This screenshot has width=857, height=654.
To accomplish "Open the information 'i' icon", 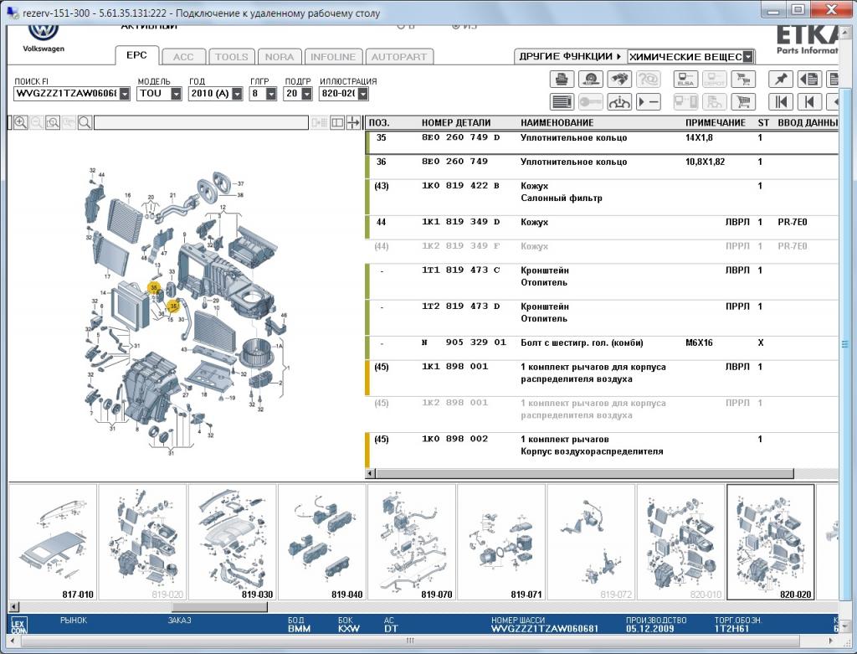I will click(x=619, y=101).
